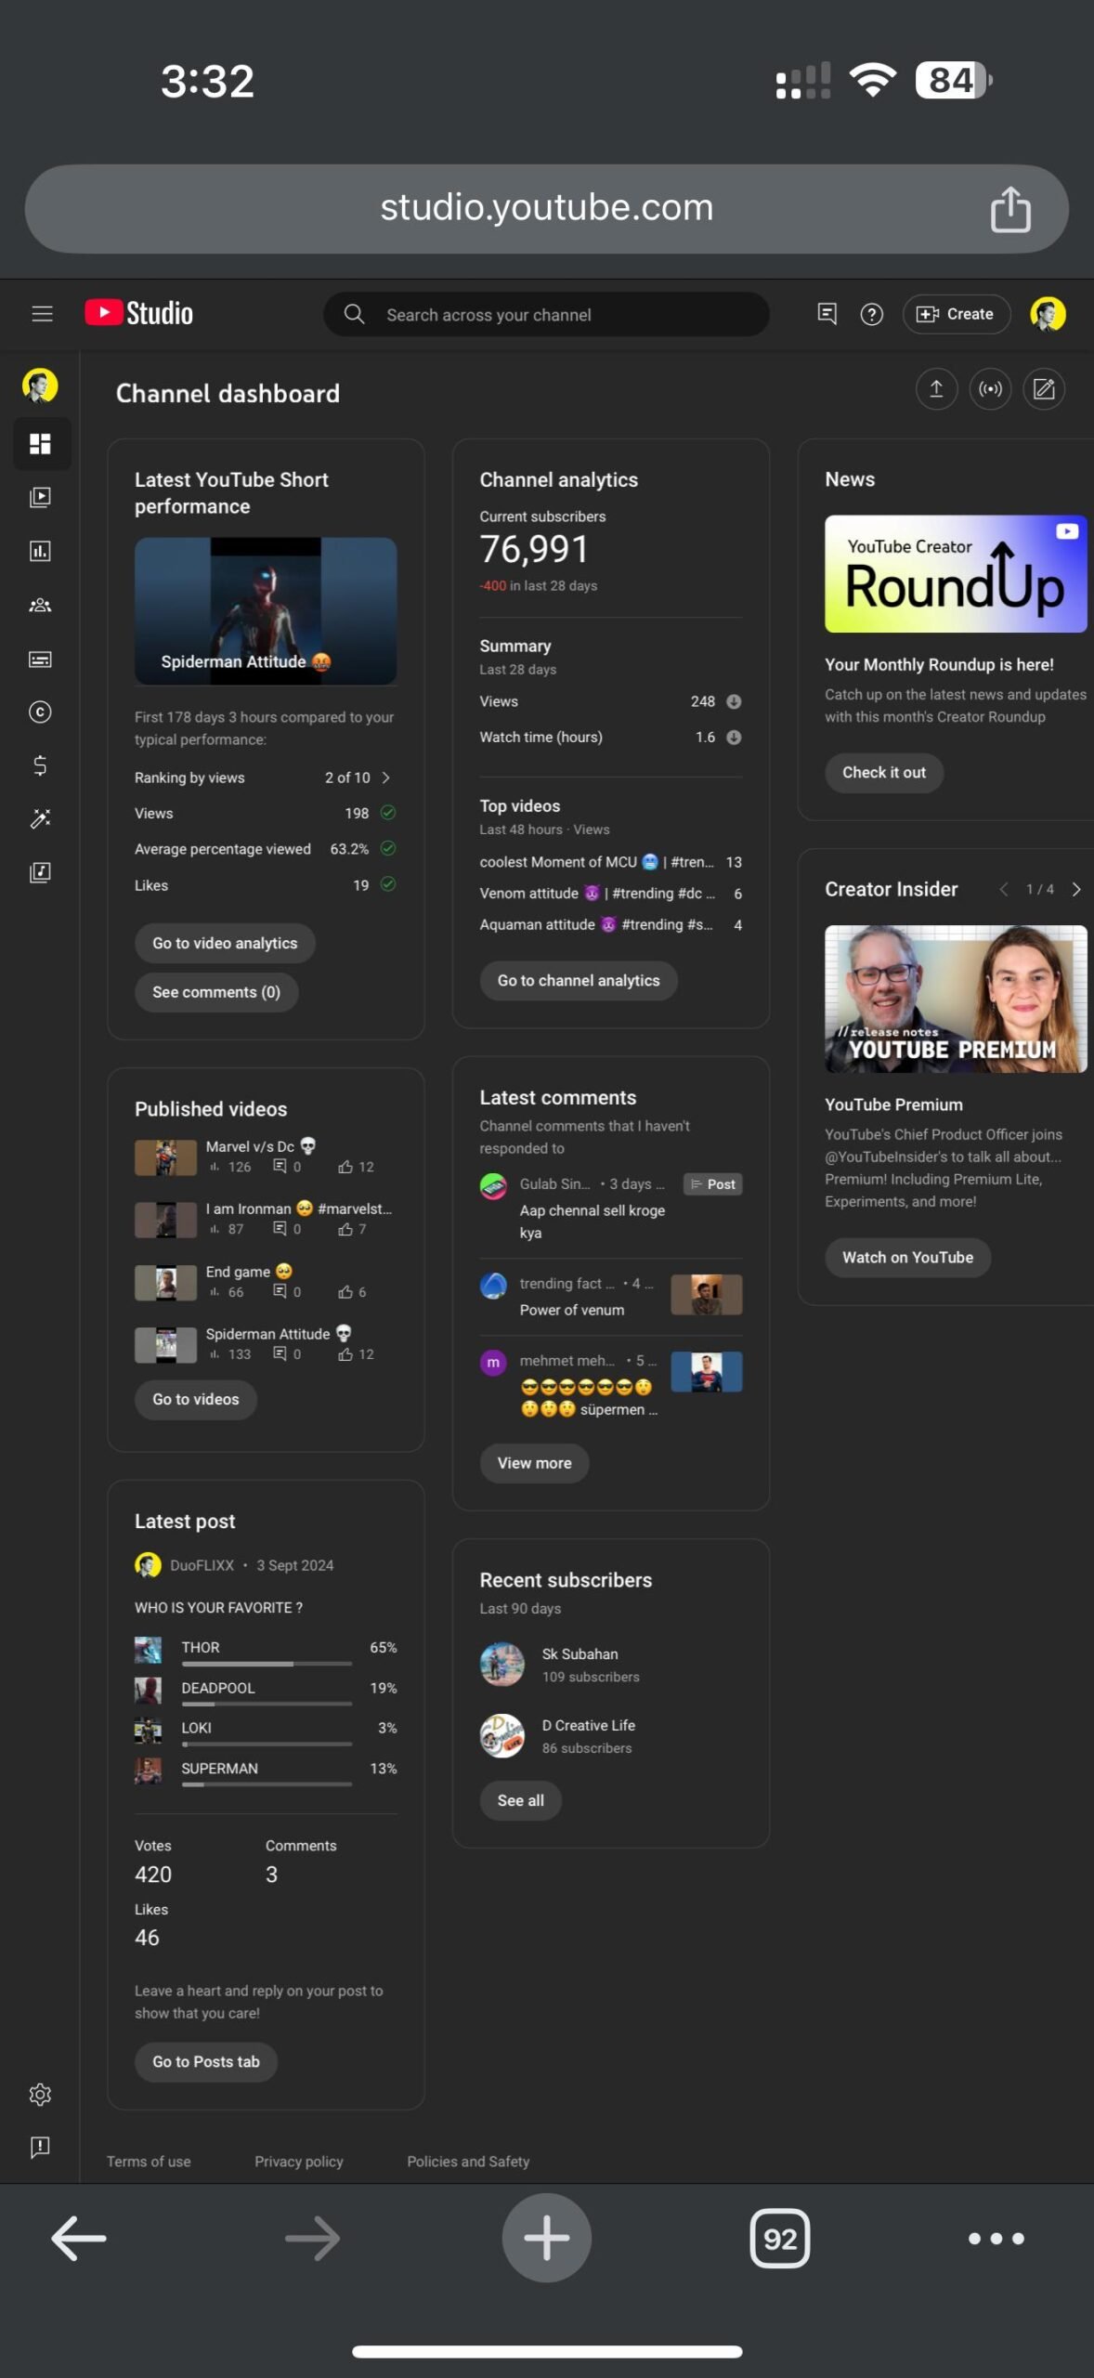The image size is (1094, 2378).
Task: Go to next Creator Insider card
Action: click(x=1076, y=889)
